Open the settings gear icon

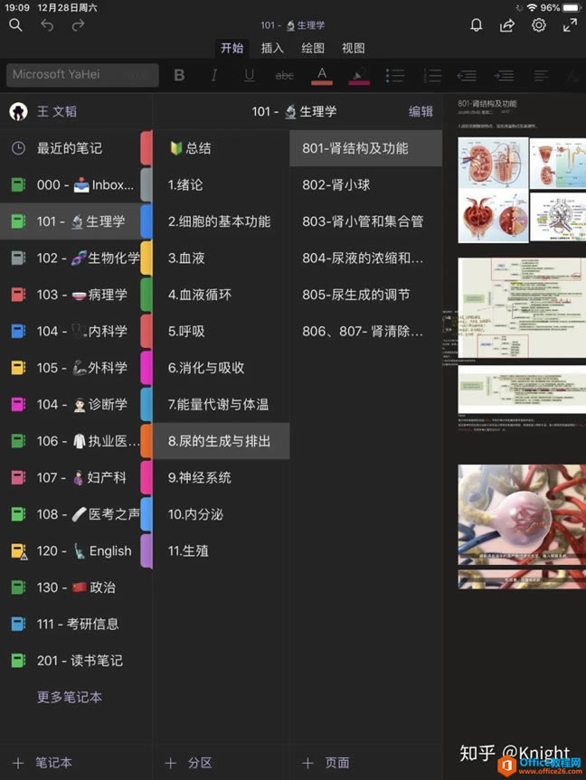coord(539,25)
